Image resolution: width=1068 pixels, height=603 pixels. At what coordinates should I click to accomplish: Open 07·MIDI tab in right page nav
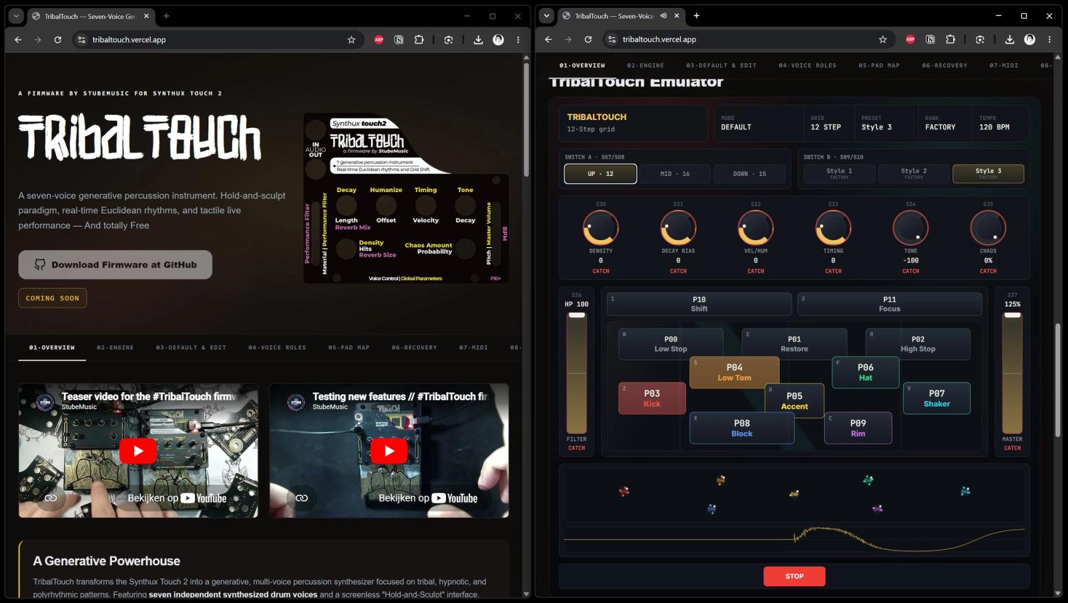1004,65
